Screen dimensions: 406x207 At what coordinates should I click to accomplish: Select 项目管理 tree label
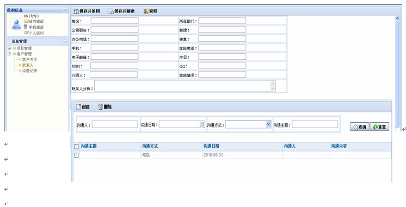[24, 48]
